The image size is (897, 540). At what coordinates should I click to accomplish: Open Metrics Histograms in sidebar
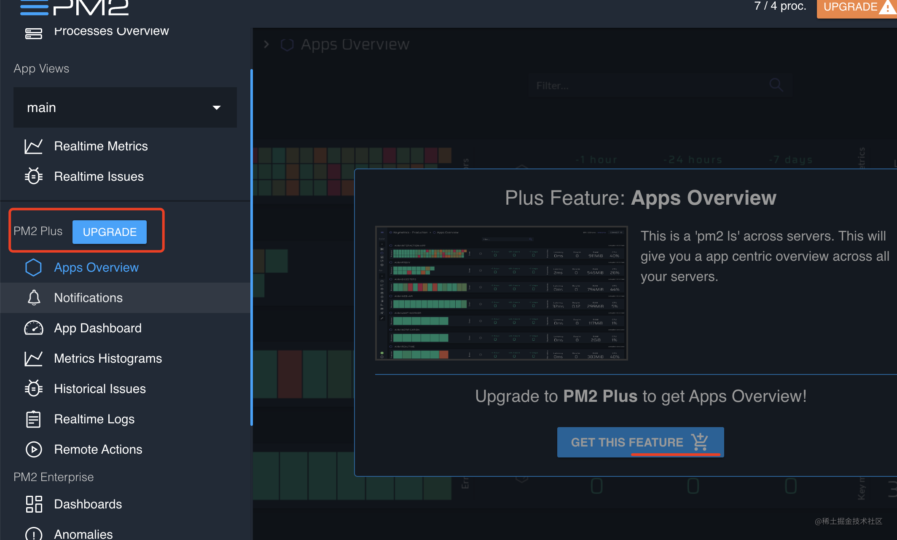[108, 358]
